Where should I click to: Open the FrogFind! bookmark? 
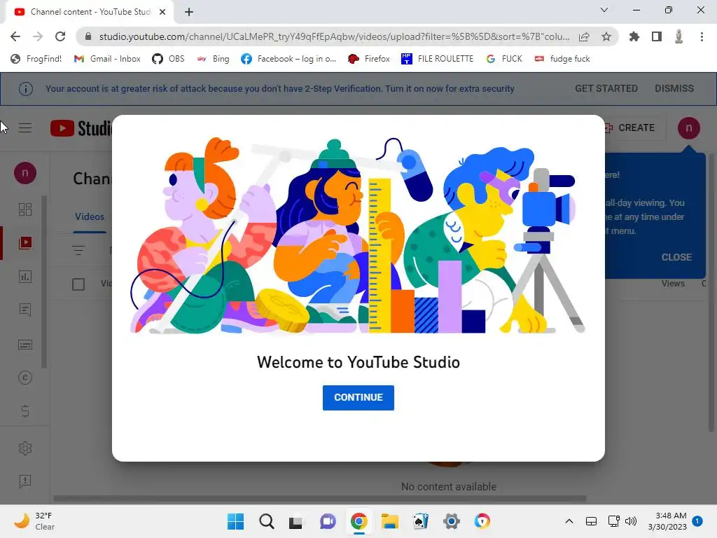36,59
